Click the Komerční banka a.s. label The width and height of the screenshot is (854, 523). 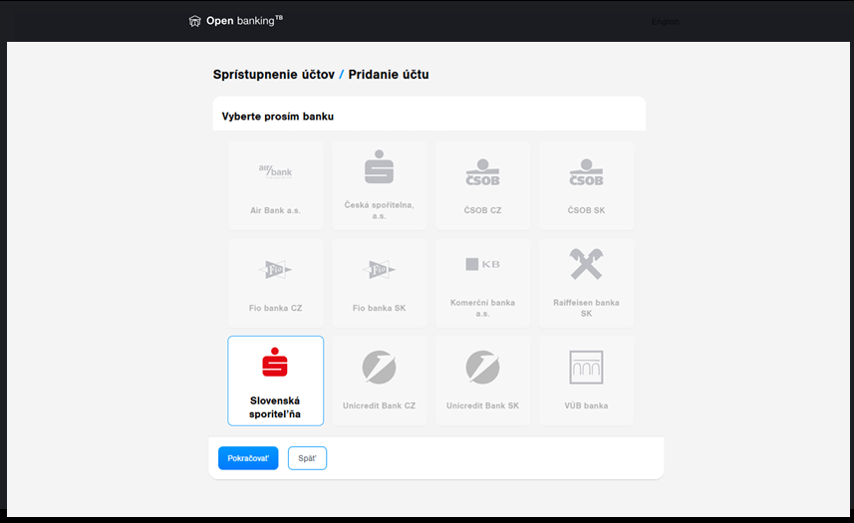tap(482, 308)
